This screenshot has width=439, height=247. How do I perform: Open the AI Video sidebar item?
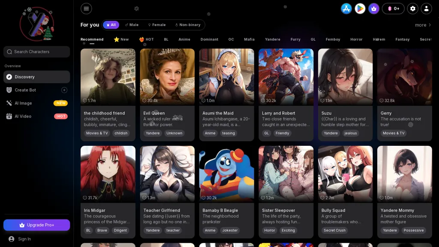click(x=37, y=116)
